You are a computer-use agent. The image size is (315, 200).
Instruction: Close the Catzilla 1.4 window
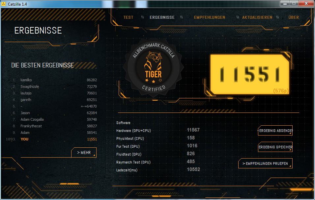coord(306,3)
